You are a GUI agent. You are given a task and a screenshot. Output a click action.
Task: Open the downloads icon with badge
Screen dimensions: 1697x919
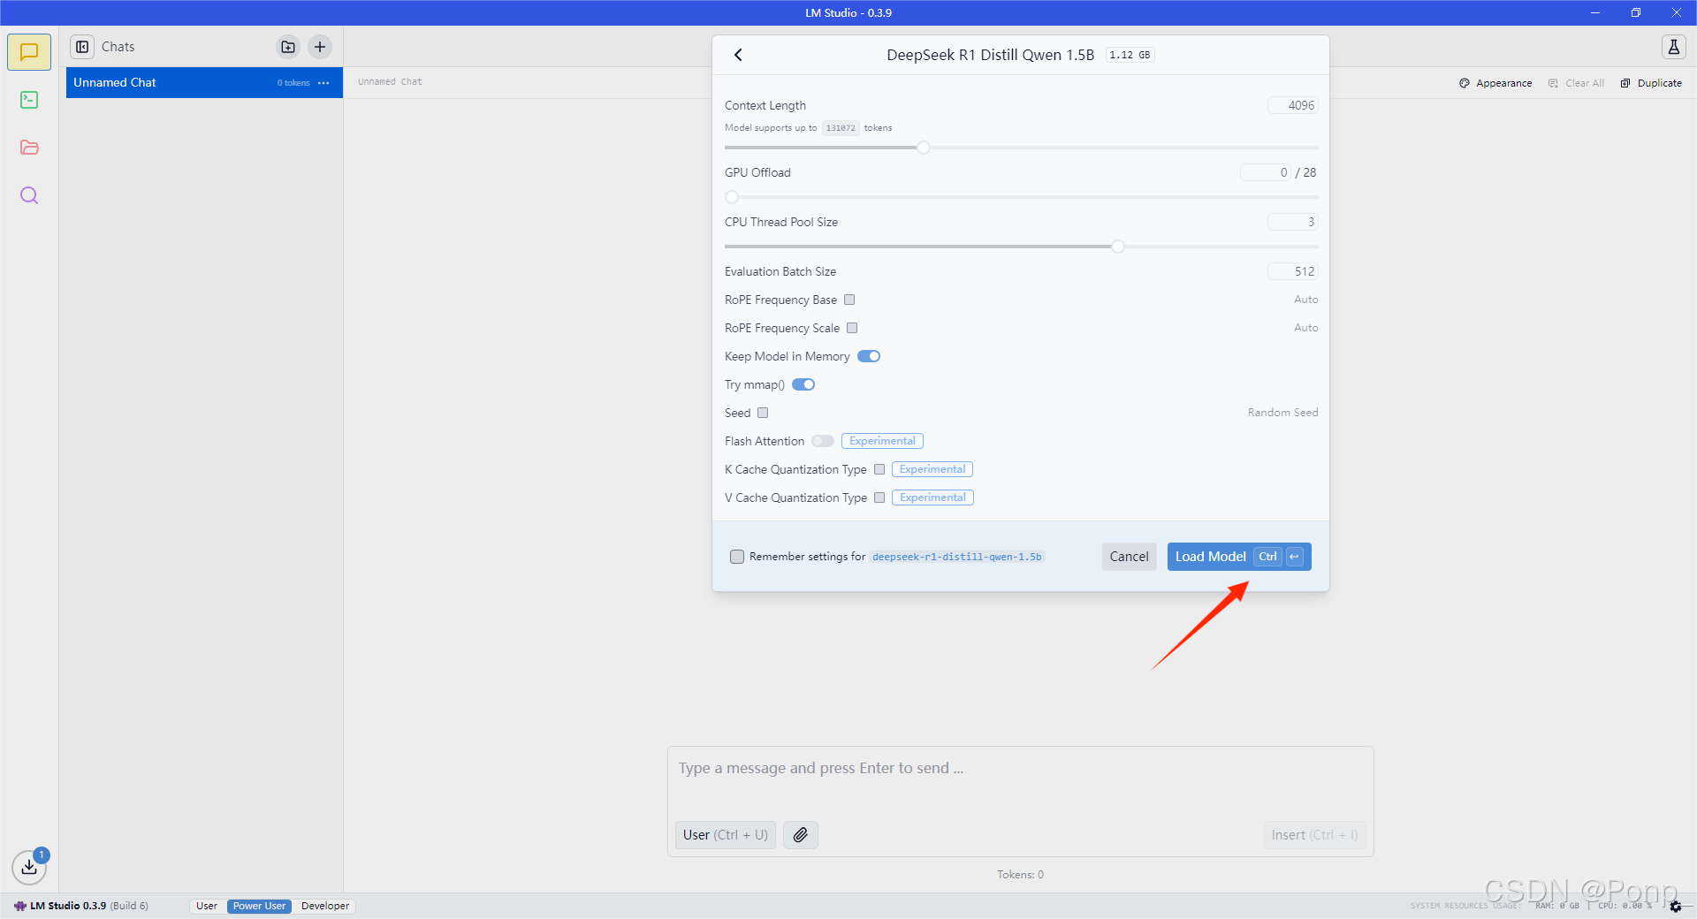(x=29, y=867)
